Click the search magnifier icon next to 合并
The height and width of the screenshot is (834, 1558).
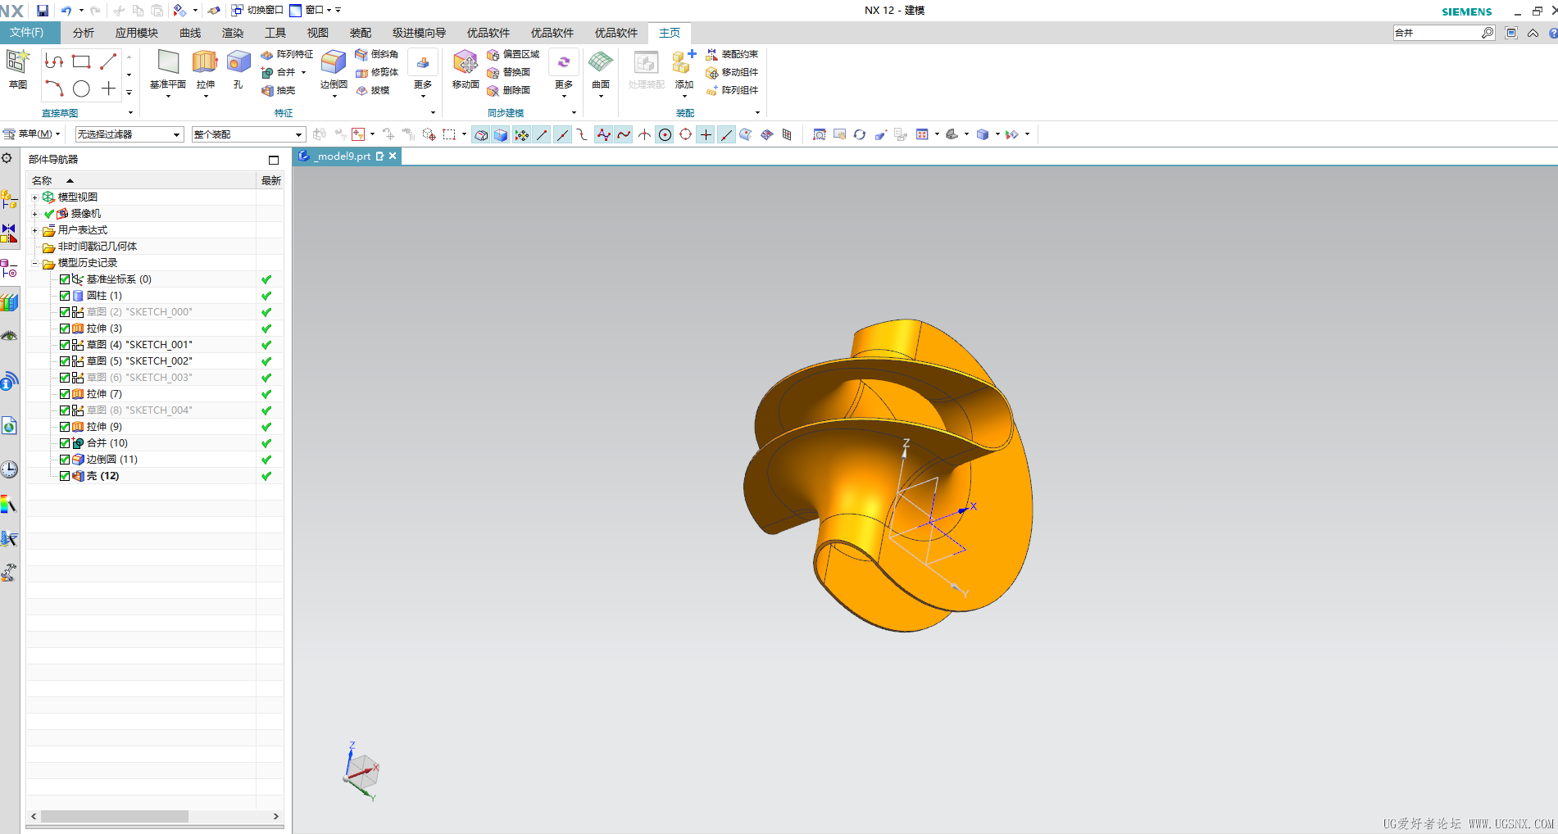(1488, 33)
